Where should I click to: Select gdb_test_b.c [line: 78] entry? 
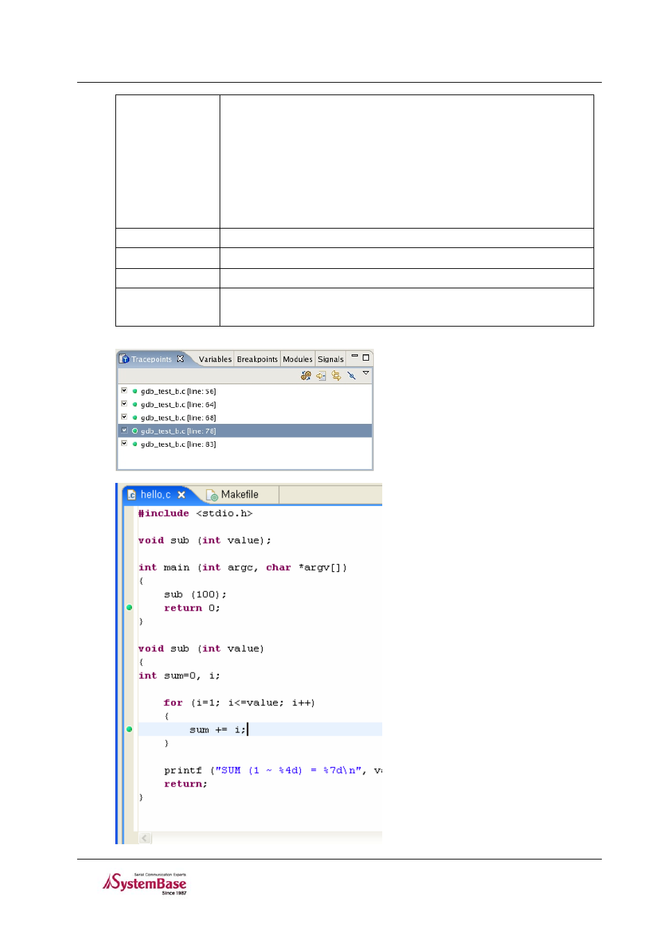179,431
